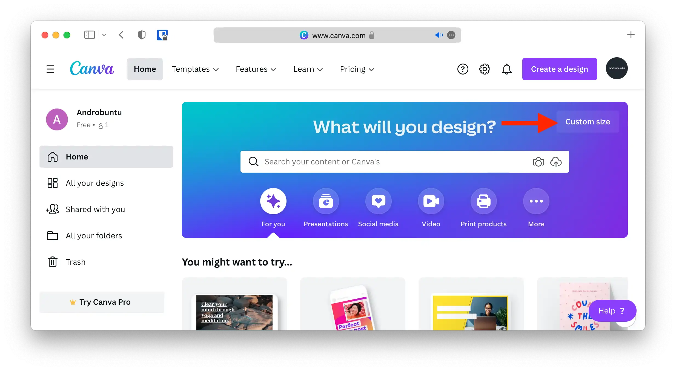Click the camera icon in search bar
The image size is (676, 371).
538,162
